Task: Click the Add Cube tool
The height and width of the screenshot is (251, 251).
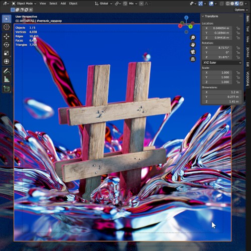Action: coord(7,89)
